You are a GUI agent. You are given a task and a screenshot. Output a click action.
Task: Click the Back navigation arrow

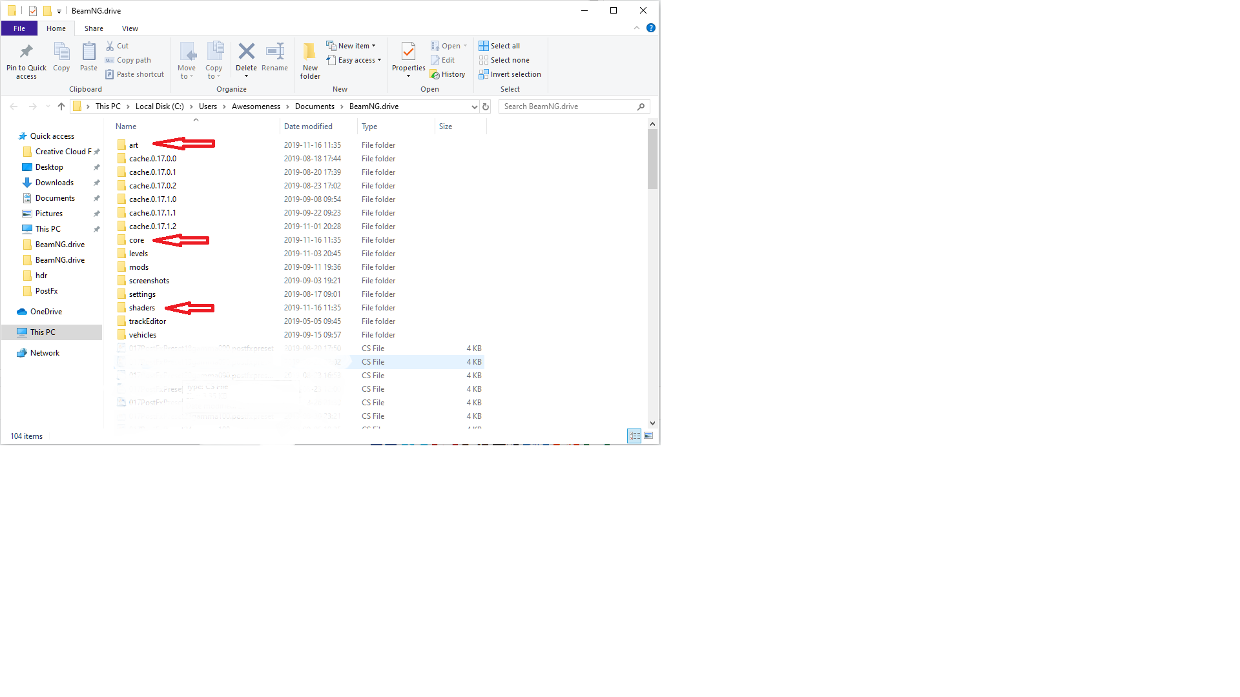pos(14,106)
